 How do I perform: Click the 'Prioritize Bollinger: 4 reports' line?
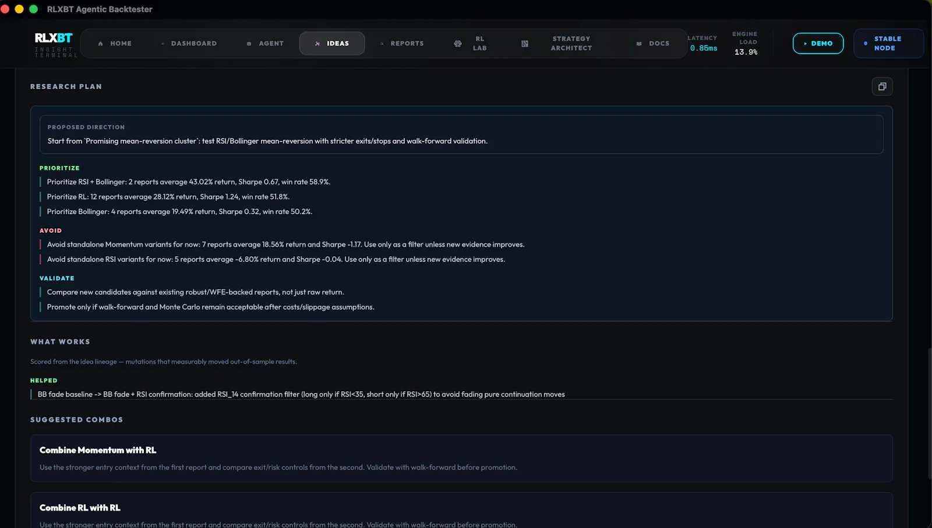179,212
